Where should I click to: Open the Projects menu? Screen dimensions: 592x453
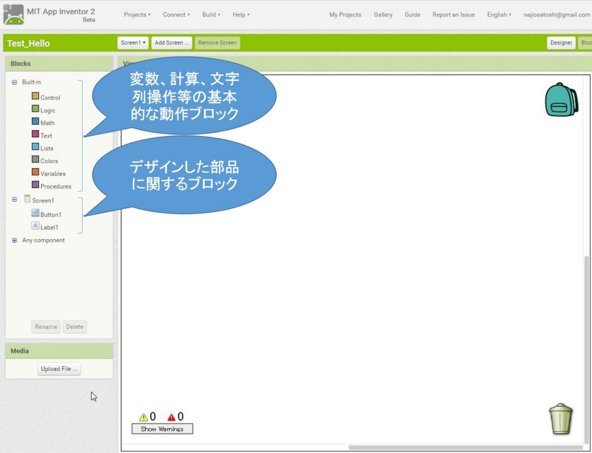point(136,14)
